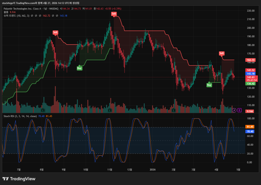Click the +0.55 (+0.39%) change value
The width and height of the screenshot is (261, 185).
113,9
